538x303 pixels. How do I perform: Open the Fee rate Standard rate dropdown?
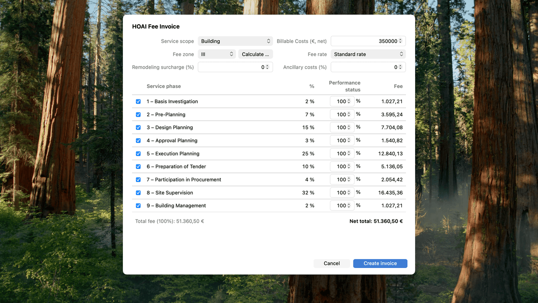[368, 54]
